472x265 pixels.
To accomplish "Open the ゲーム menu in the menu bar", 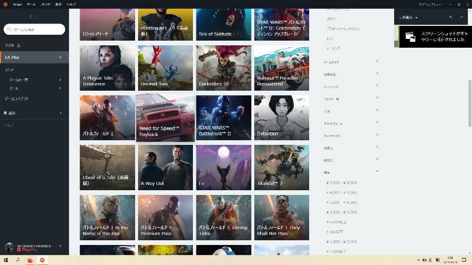I will pyautogui.click(x=31, y=4).
